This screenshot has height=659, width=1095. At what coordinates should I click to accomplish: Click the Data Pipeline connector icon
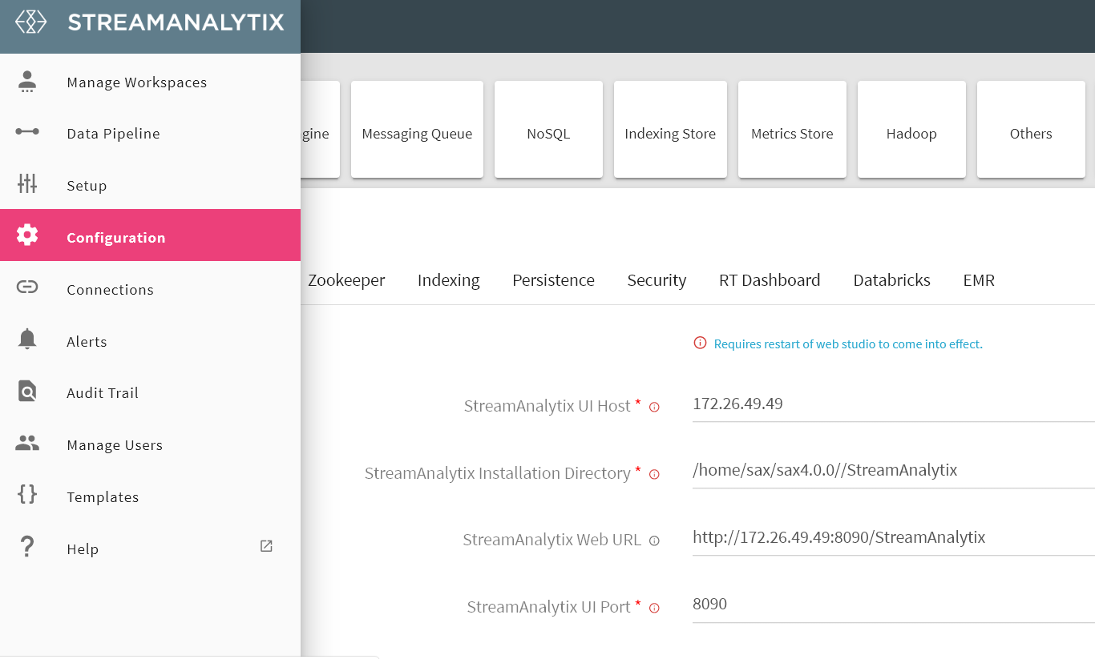pos(27,132)
